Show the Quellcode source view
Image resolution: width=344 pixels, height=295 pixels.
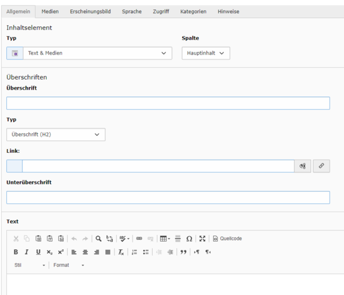(227, 239)
